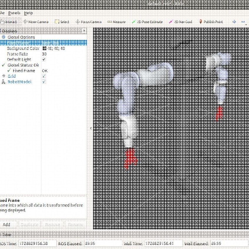This screenshot has width=249, height=249.
Task: Uncheck the Grid display checkbox
Action: (x=44, y=76)
